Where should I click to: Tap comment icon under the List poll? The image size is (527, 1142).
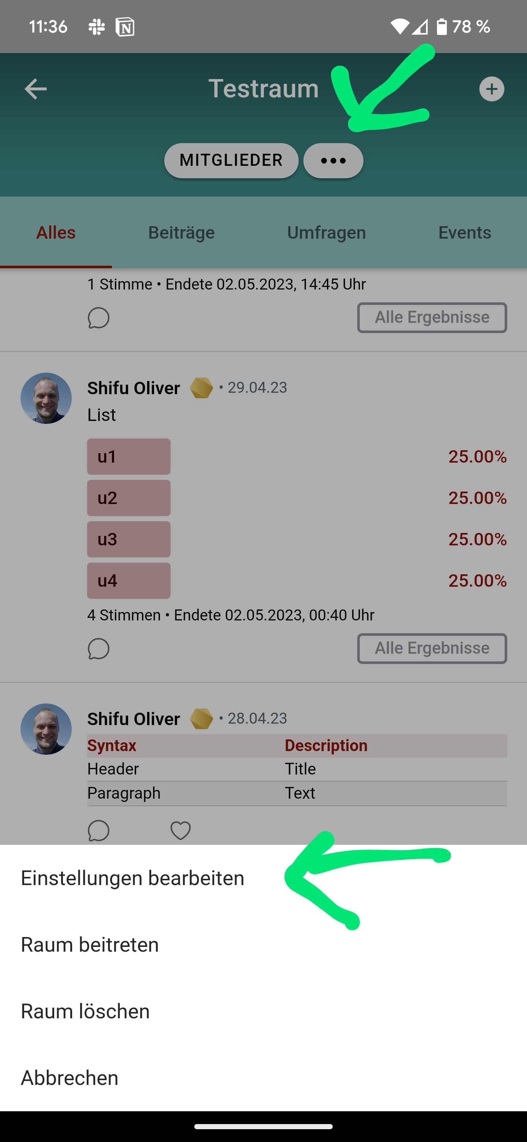click(x=98, y=649)
